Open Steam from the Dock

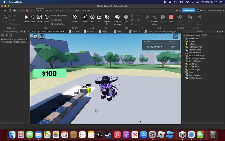pos(108,135)
